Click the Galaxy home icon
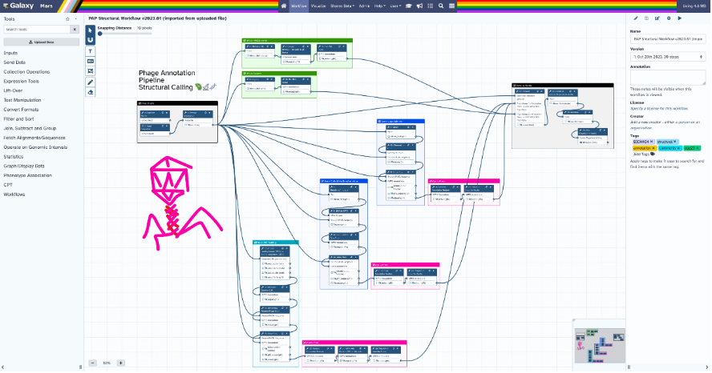712x373 pixels. pyautogui.click(x=285, y=6)
